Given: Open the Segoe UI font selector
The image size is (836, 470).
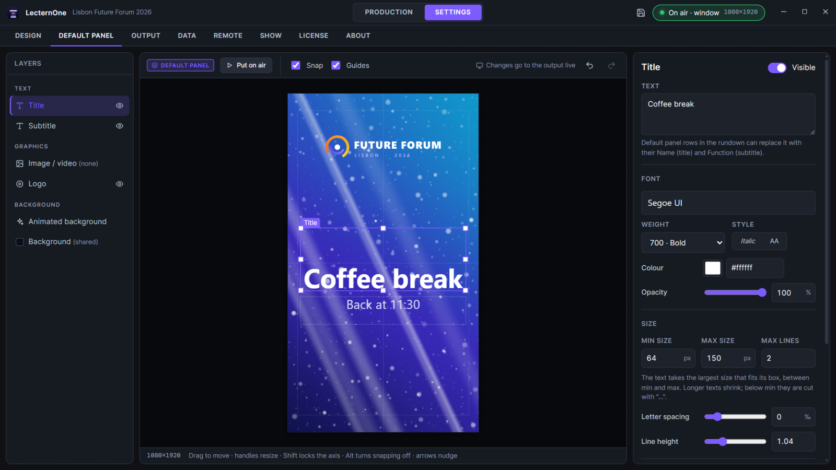Looking at the screenshot, I should (x=728, y=203).
